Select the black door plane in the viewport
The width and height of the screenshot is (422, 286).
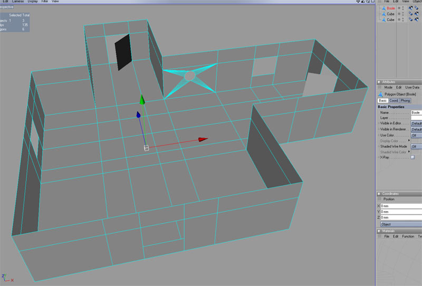pos(123,53)
